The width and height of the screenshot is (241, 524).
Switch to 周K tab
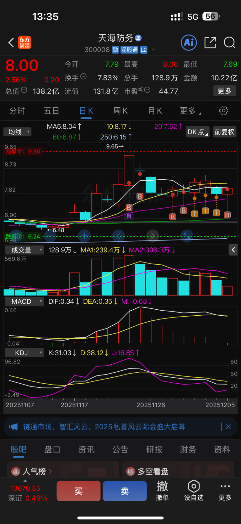(120, 111)
